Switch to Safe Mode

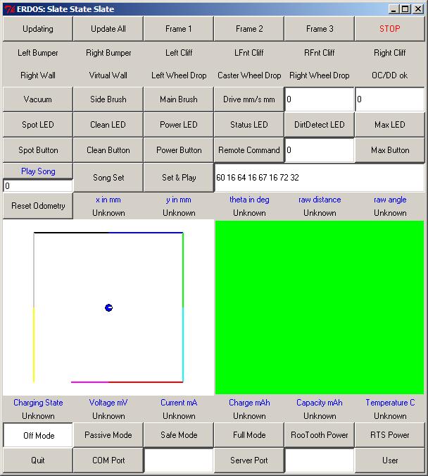click(x=179, y=435)
